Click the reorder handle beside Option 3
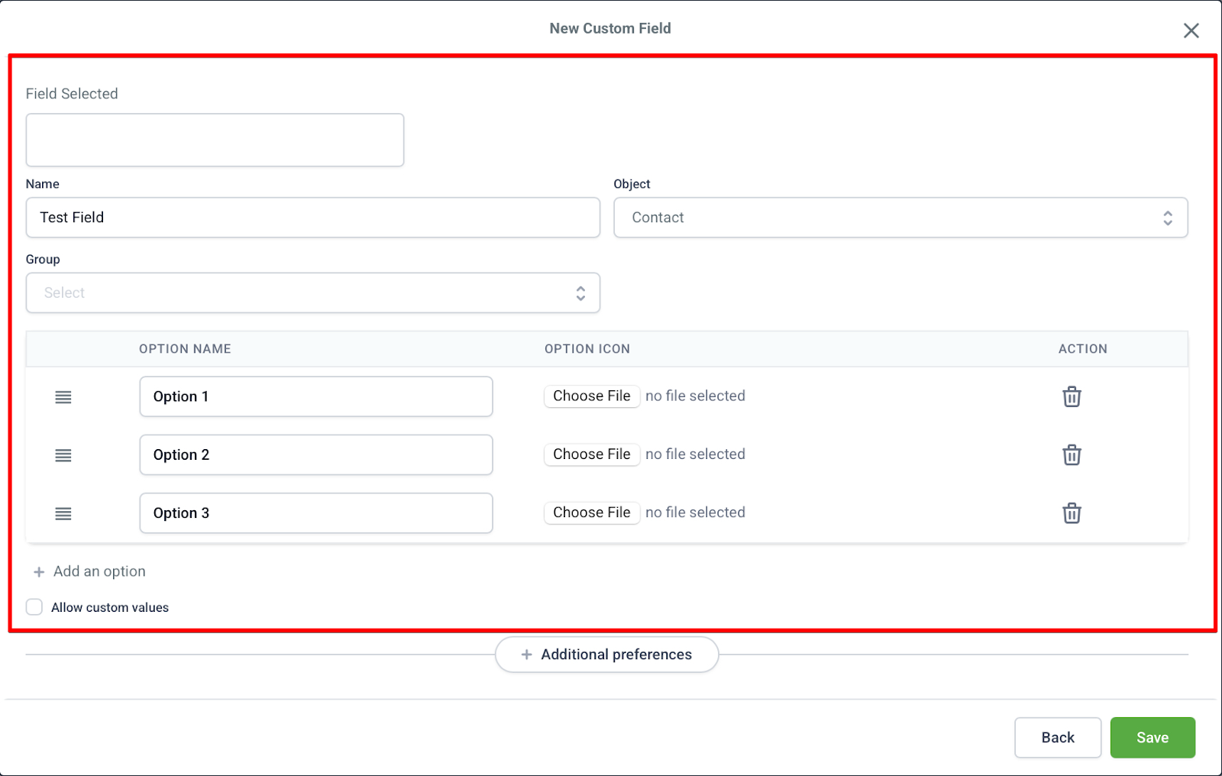Viewport: 1222px width, 776px height. click(x=63, y=514)
